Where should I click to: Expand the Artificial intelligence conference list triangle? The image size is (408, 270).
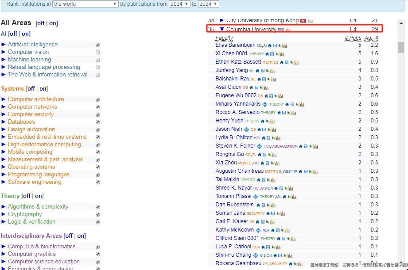(4, 44)
